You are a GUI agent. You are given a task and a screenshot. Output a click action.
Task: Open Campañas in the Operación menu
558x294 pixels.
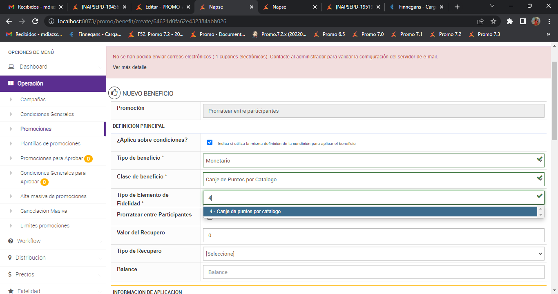(x=33, y=100)
